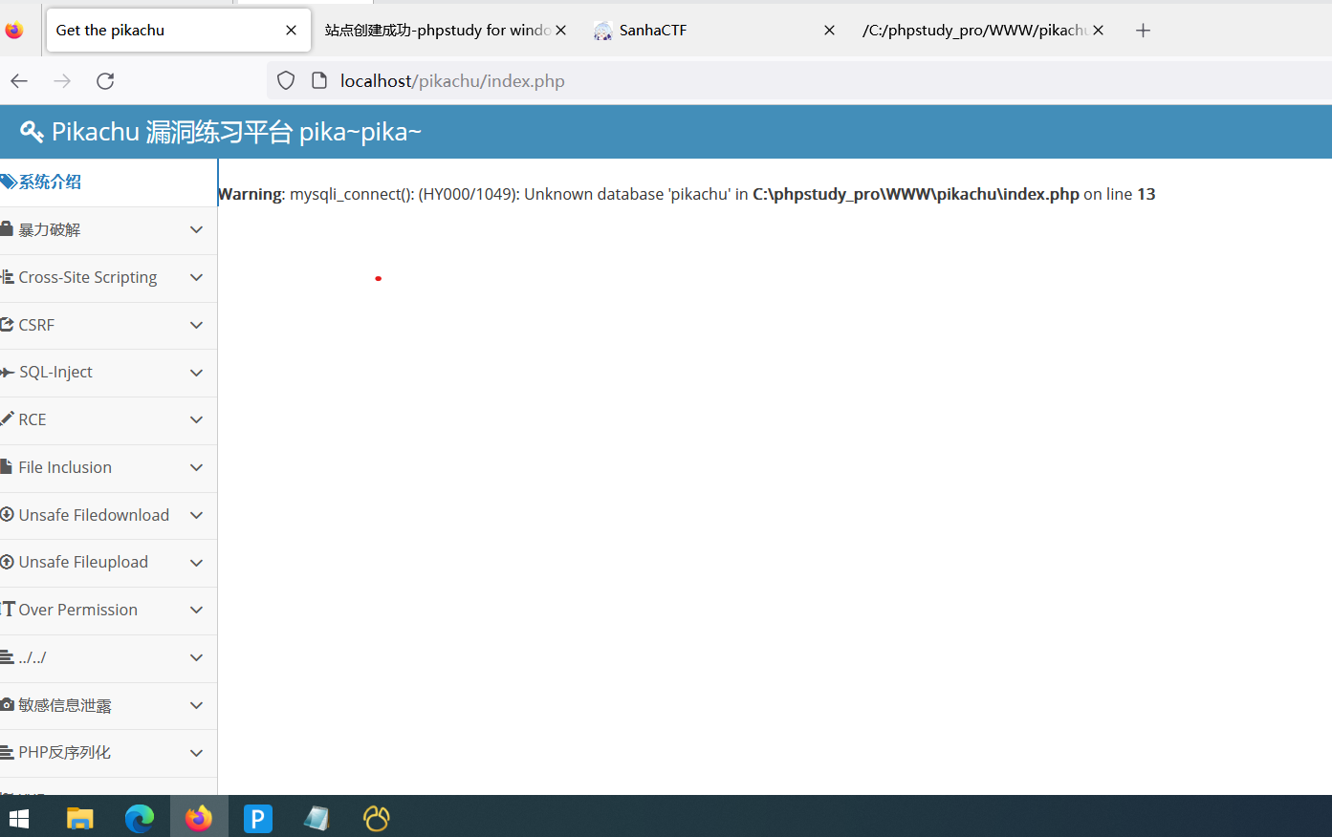Expand the PHP反序列化 chevron
Screen dimensions: 1332x837
[196, 753]
